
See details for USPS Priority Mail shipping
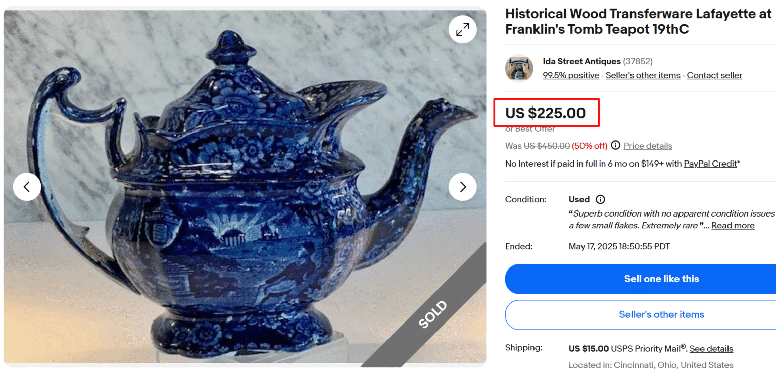pos(711,348)
